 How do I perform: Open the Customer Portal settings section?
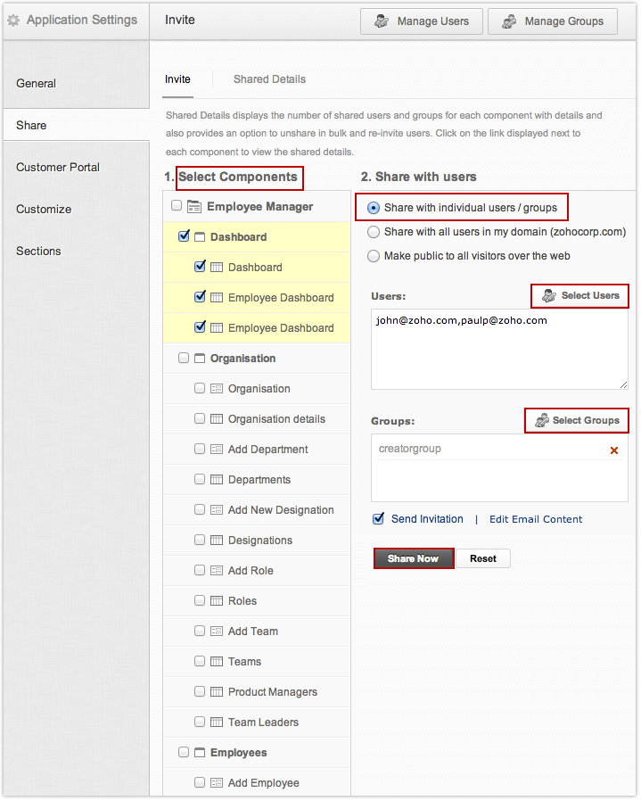point(58,167)
